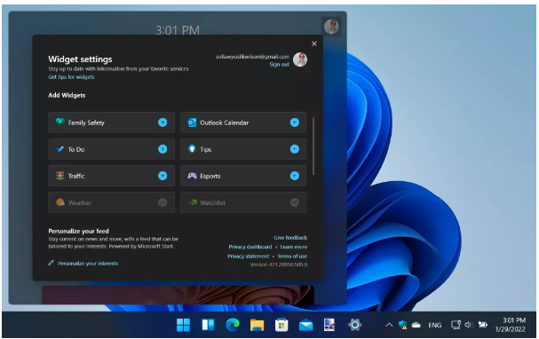Click the Weather sun-cloud icon

coord(60,202)
